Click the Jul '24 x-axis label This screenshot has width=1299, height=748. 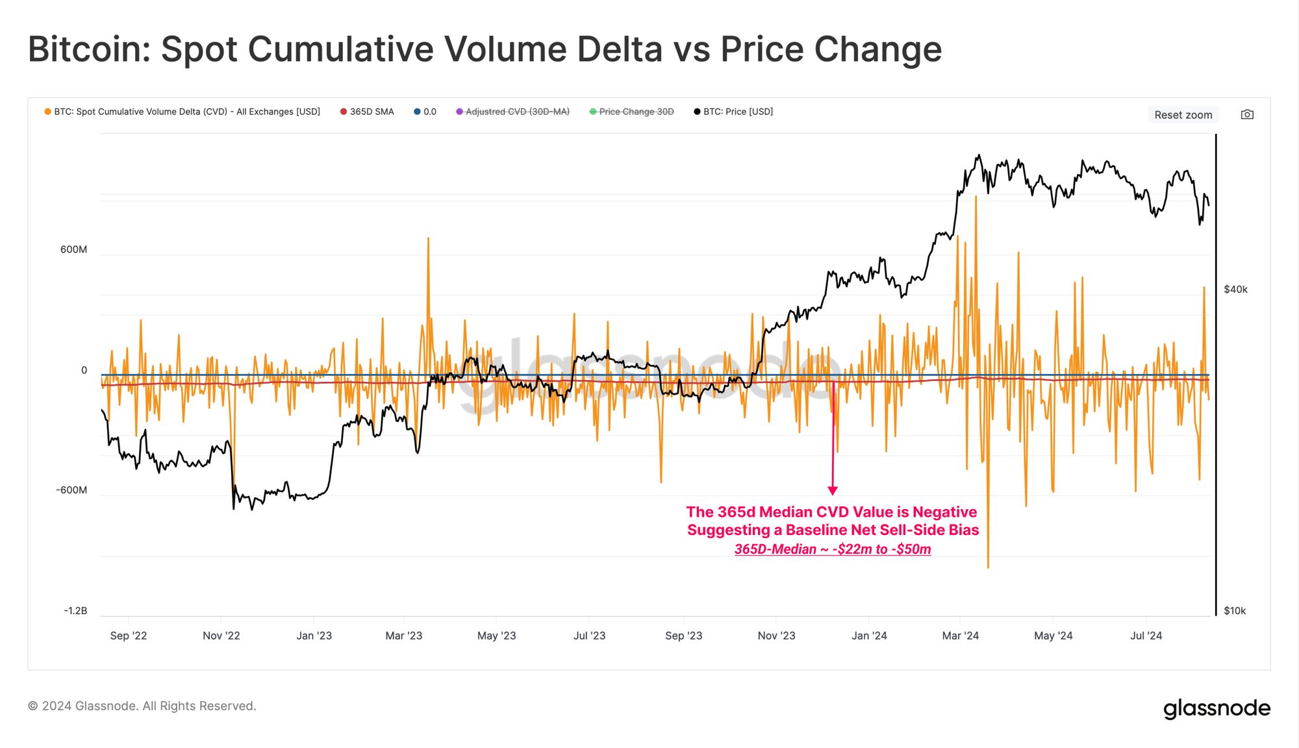coord(1146,636)
